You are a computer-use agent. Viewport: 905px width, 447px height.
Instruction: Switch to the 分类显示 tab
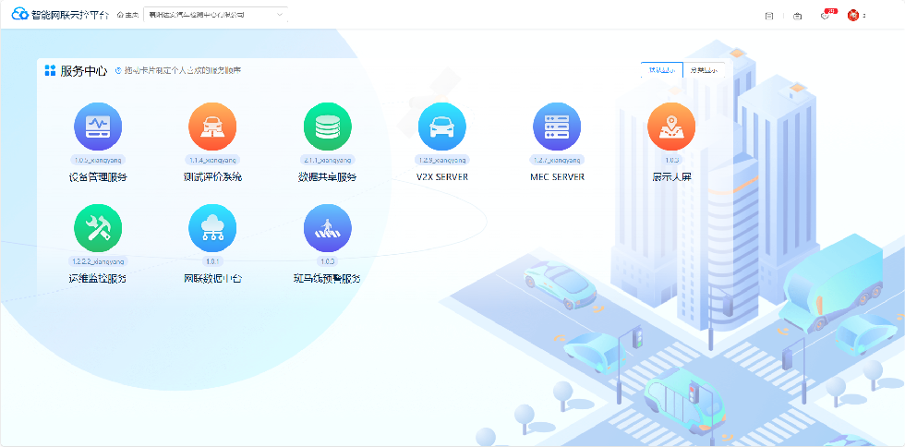coord(704,70)
